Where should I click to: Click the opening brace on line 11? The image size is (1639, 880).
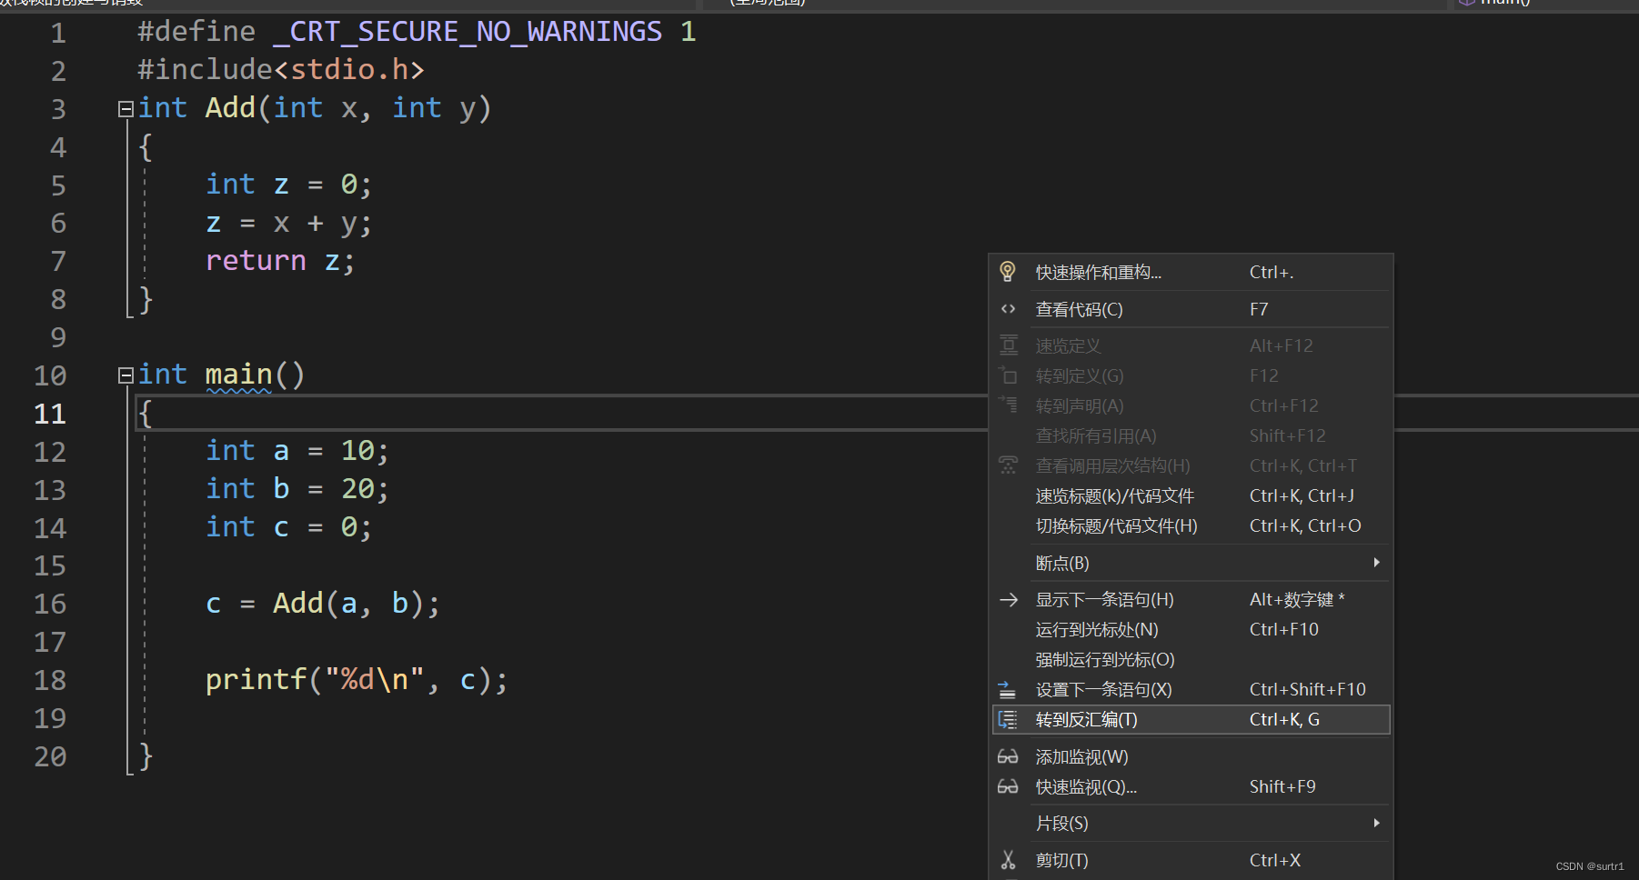pyautogui.click(x=145, y=414)
